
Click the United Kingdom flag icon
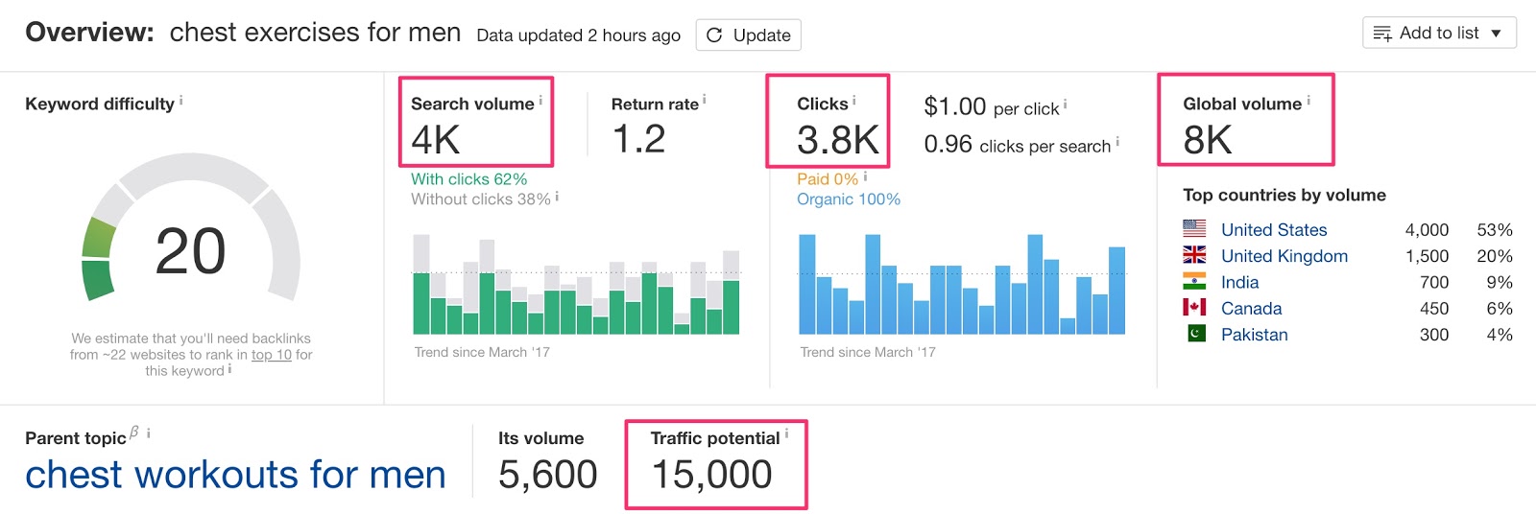(1194, 254)
